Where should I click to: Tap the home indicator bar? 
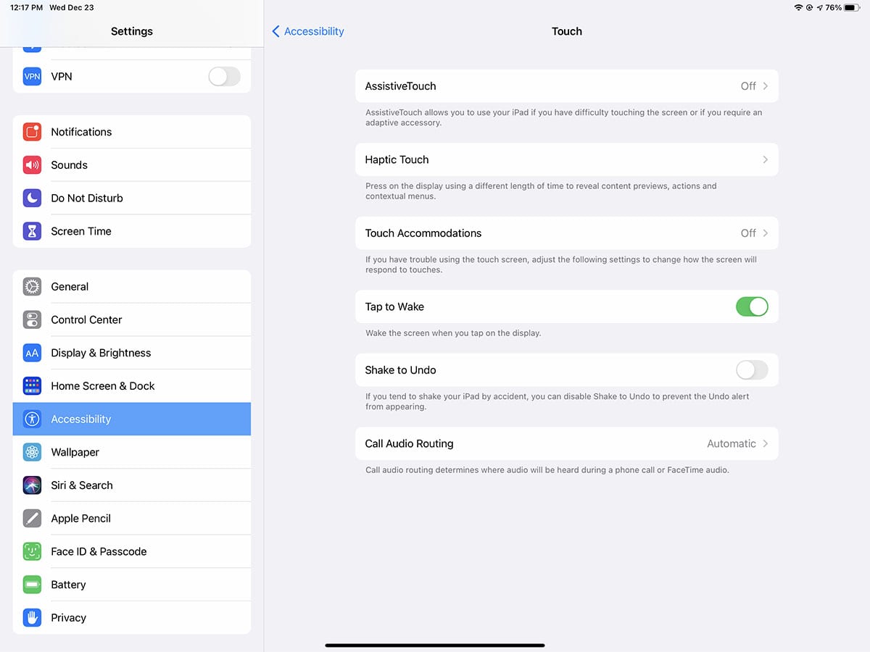pos(435,645)
